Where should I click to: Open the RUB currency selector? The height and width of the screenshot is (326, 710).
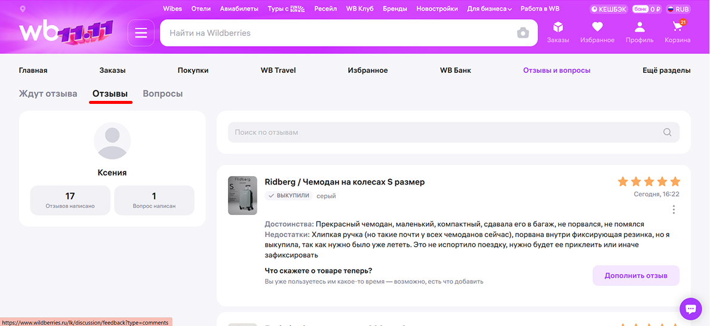coord(678,9)
